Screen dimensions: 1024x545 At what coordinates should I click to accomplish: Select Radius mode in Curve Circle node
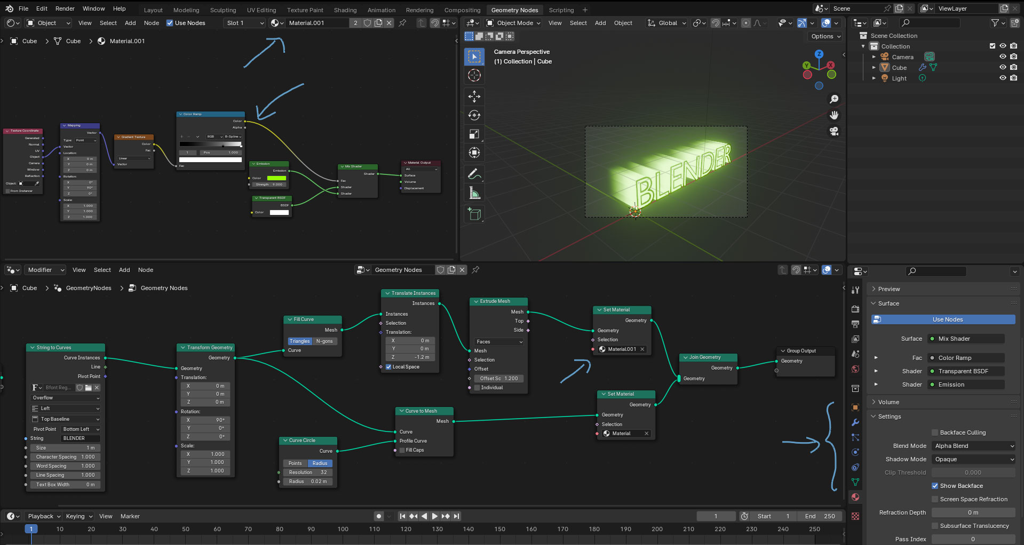point(320,463)
